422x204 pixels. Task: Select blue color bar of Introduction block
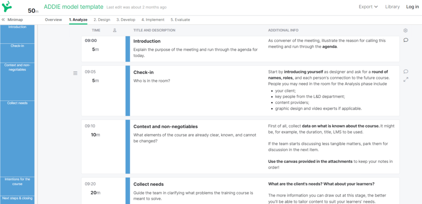point(128,49)
